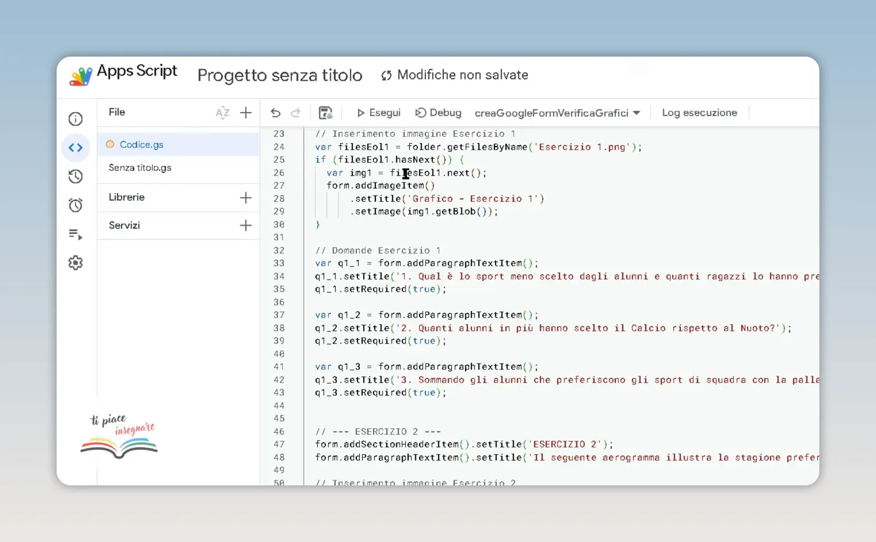
Task: Click the comment '// Domande Esercizio 1'
Action: tap(378, 251)
